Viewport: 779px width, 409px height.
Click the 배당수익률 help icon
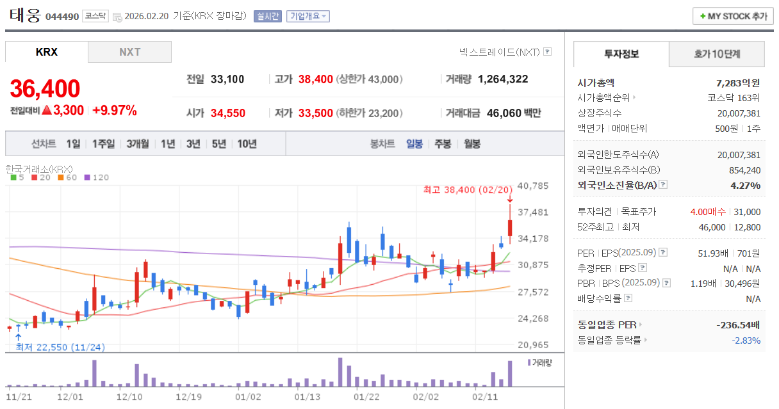[628, 297]
